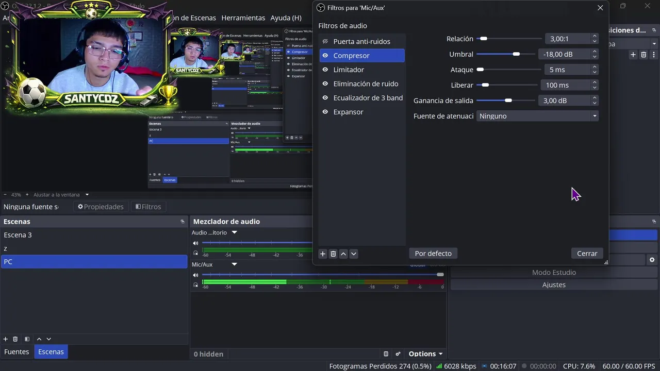Pop out the Escenas dock

[x=182, y=222]
